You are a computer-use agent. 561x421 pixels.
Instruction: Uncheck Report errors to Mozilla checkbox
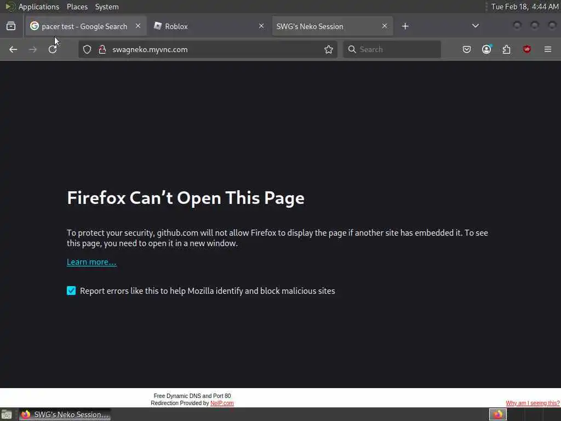(71, 291)
